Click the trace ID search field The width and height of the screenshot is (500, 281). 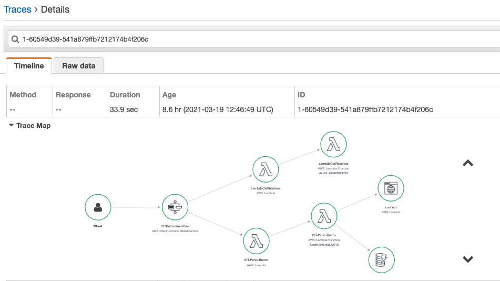tap(254, 39)
